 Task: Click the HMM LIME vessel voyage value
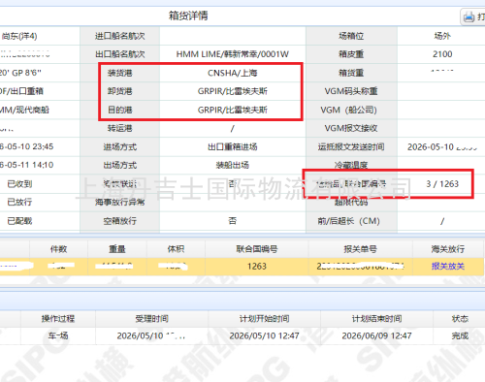tap(233, 54)
